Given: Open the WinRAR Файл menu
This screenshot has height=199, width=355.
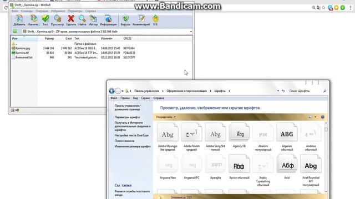Looking at the screenshot, I should pos(15,11).
